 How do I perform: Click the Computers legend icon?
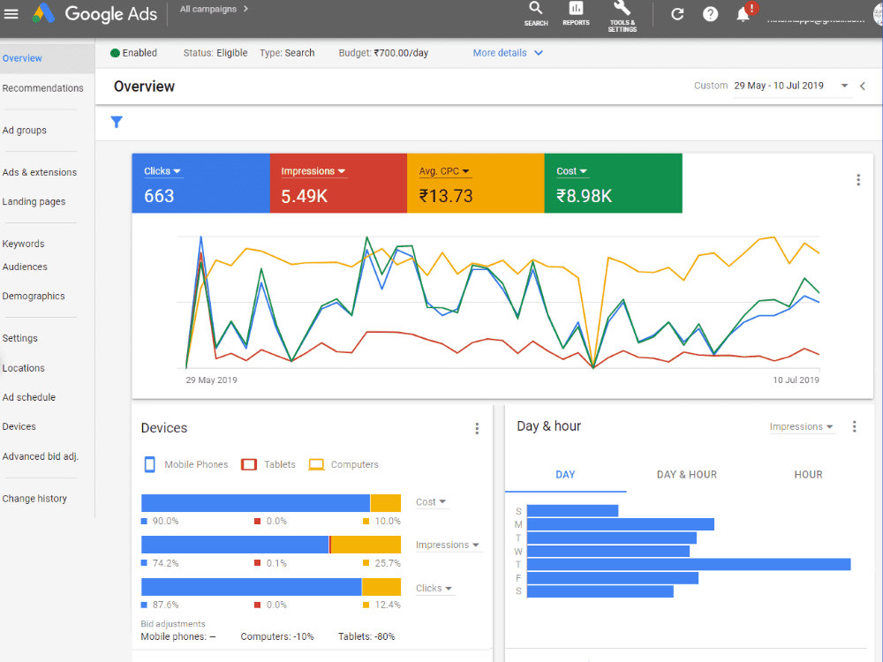[316, 464]
